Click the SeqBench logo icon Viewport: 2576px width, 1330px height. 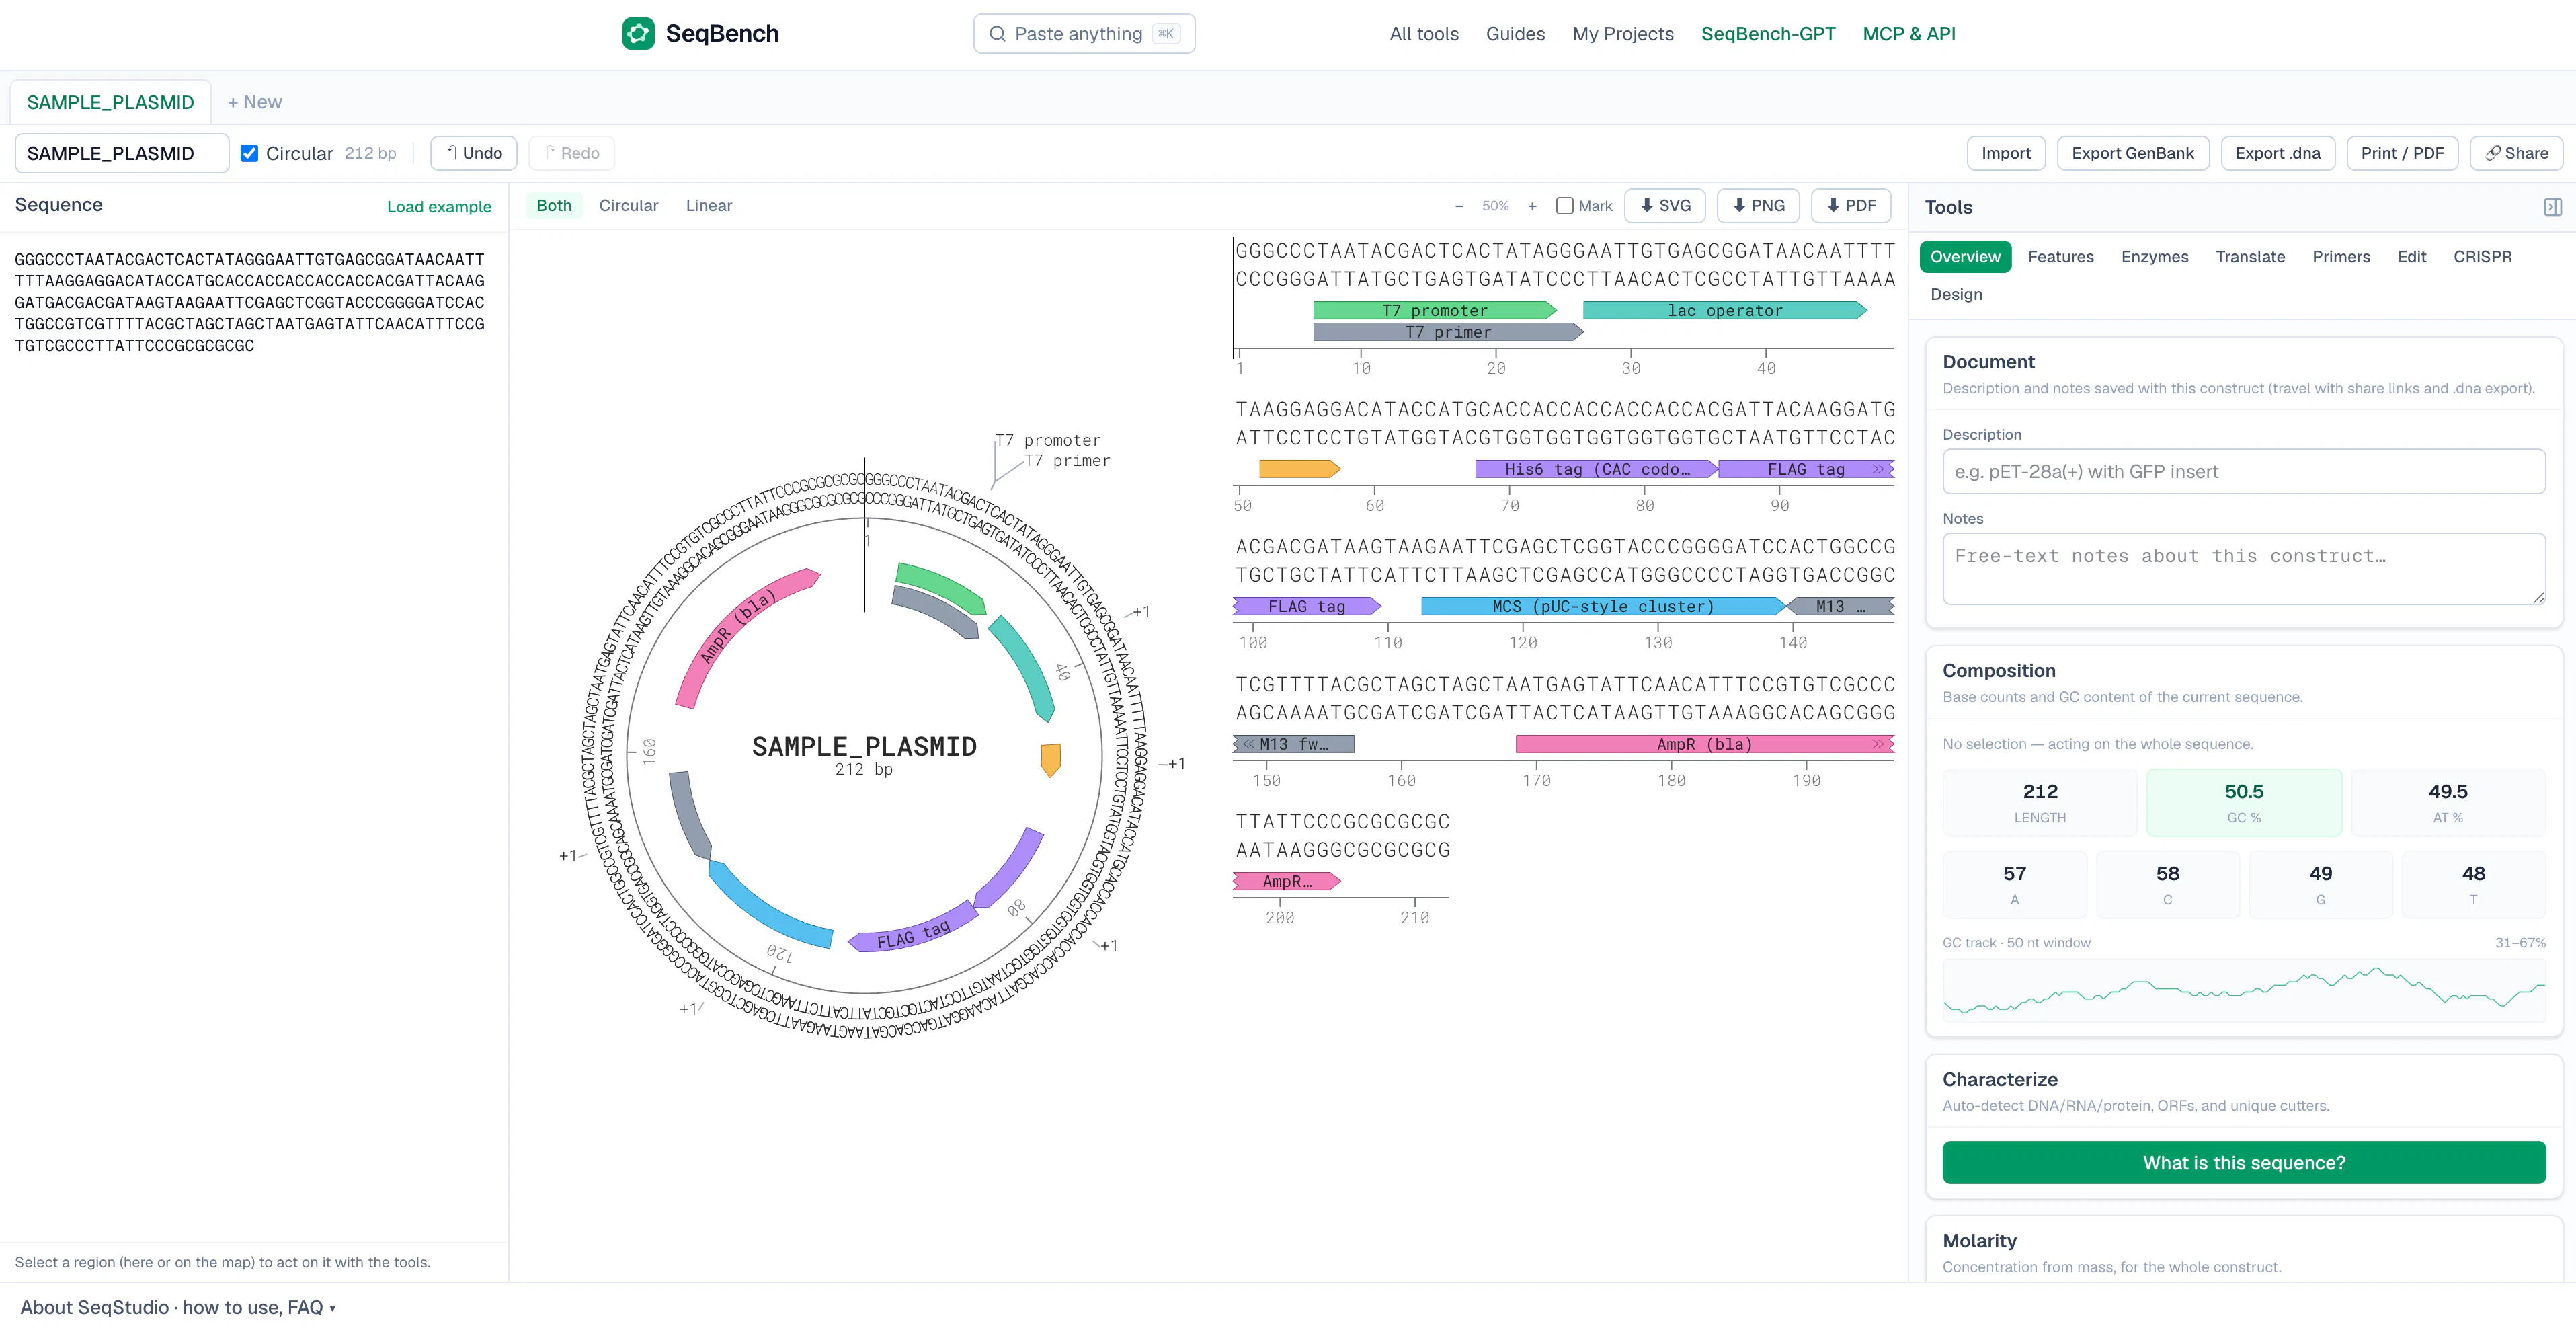point(638,34)
